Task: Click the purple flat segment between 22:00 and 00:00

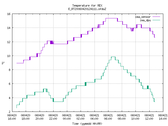Action: pos(61,44)
